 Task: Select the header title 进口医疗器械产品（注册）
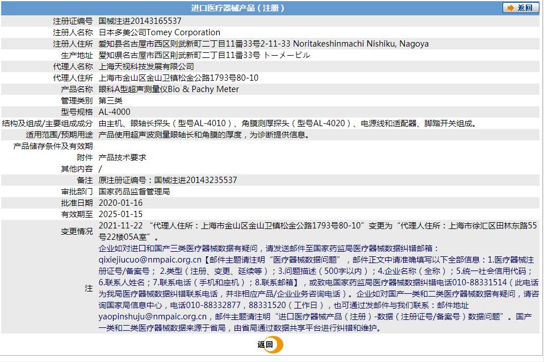238,8
